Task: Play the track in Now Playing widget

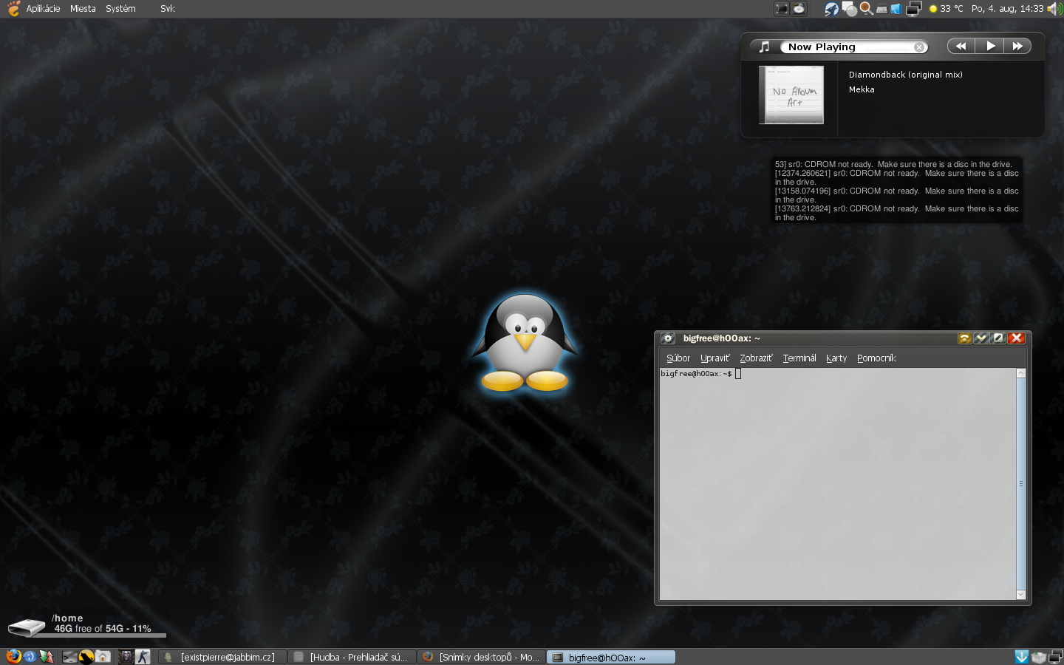Action: coord(990,46)
